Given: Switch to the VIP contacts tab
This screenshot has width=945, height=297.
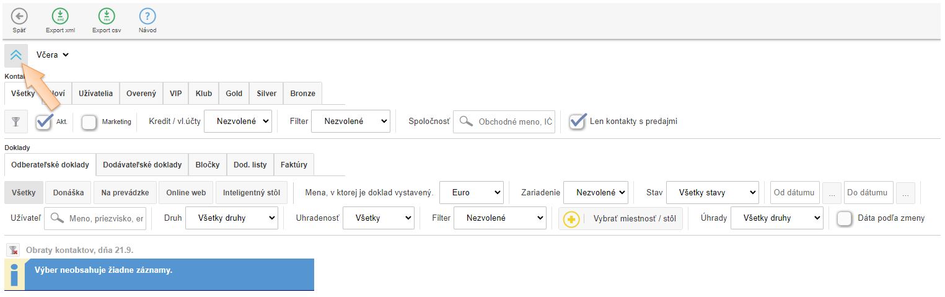Looking at the screenshot, I should (x=175, y=94).
